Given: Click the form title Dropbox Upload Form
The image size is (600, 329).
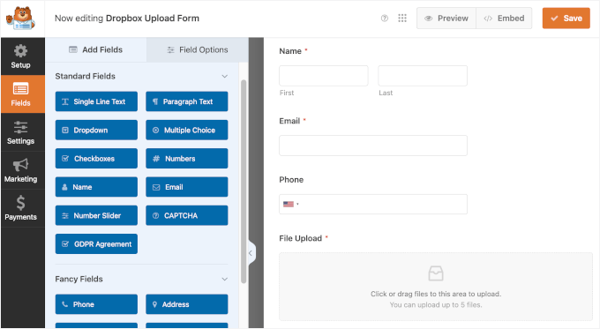Looking at the screenshot, I should click(153, 19).
